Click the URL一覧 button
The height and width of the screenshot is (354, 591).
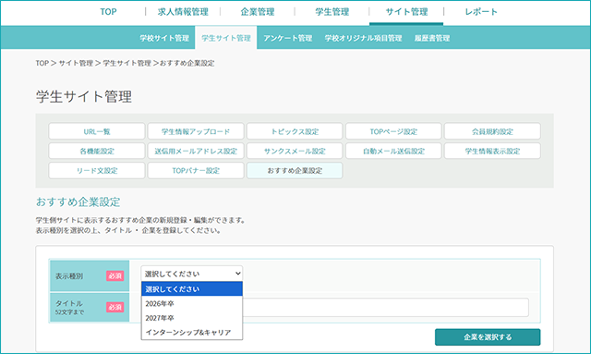(97, 131)
